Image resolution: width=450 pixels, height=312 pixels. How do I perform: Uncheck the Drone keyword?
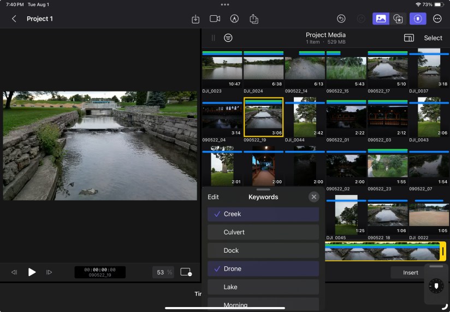pyautogui.click(x=263, y=269)
